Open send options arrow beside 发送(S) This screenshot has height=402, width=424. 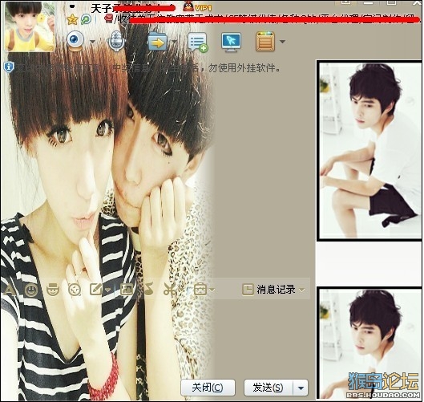coord(301,388)
